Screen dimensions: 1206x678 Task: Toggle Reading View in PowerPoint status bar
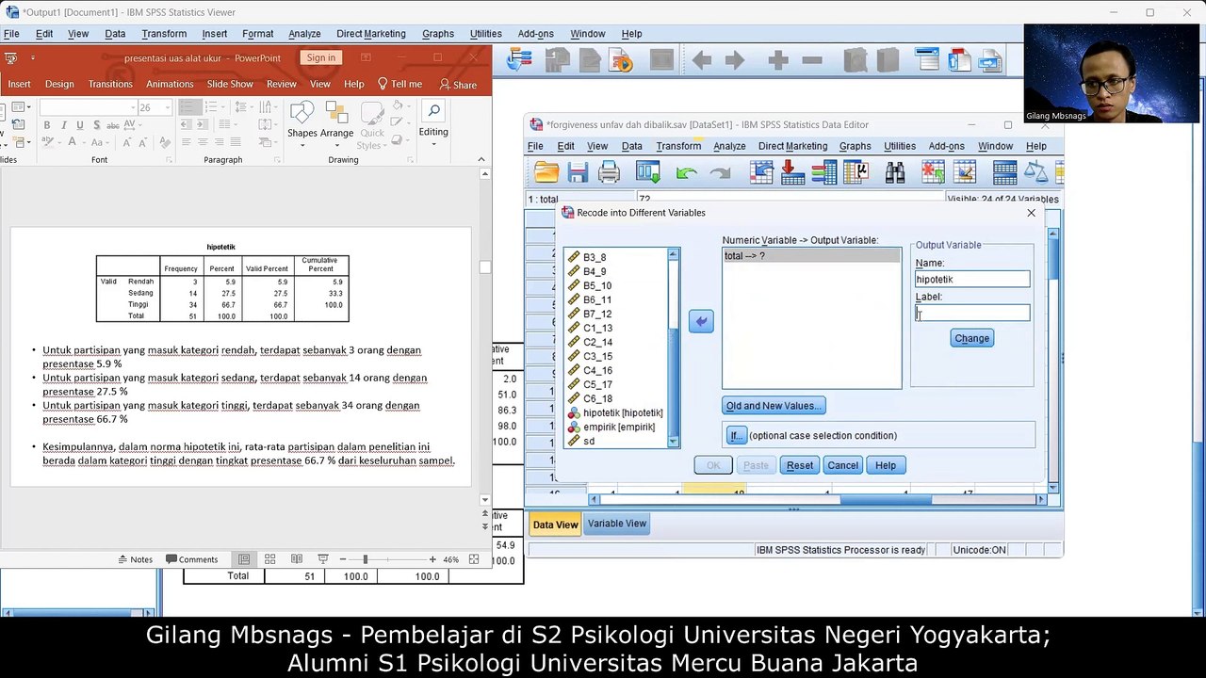297,559
